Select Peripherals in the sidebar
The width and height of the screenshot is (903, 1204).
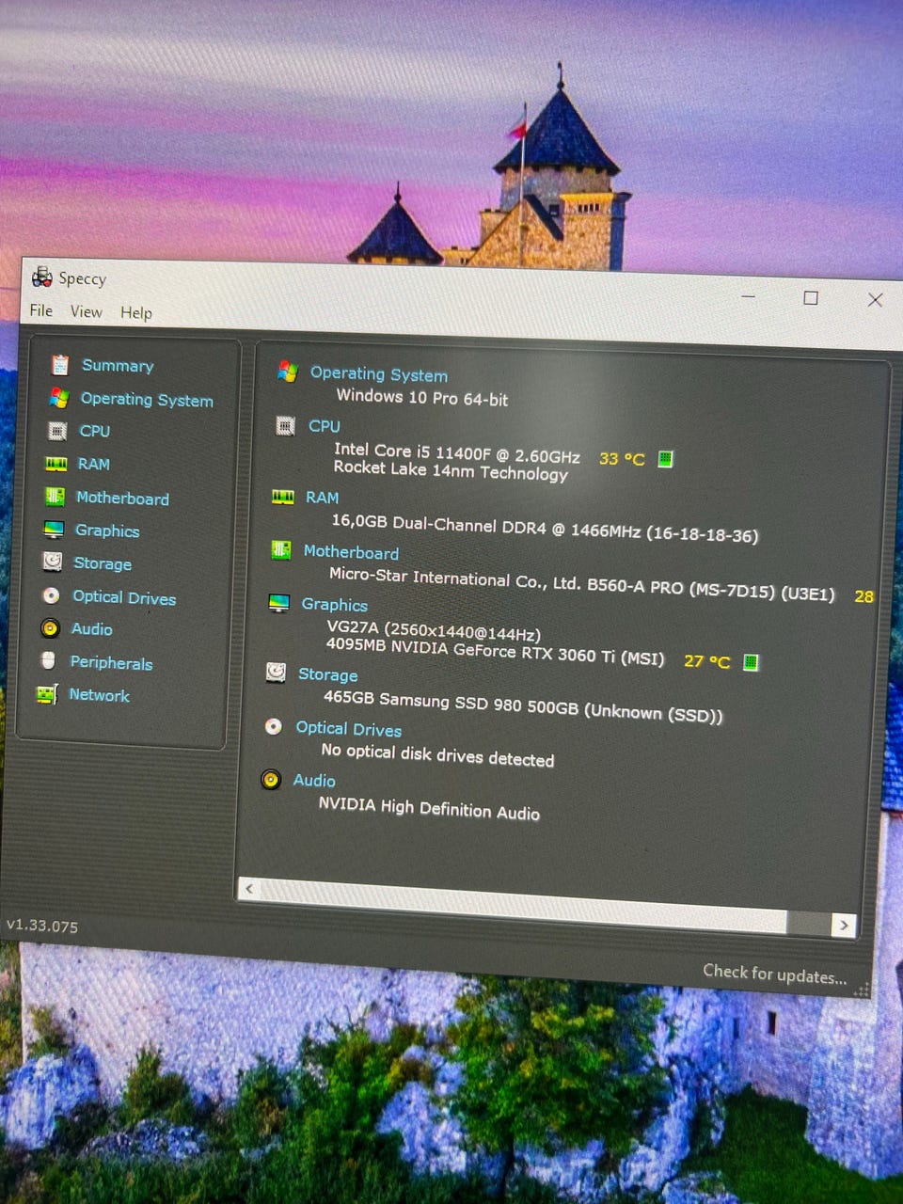tap(111, 663)
